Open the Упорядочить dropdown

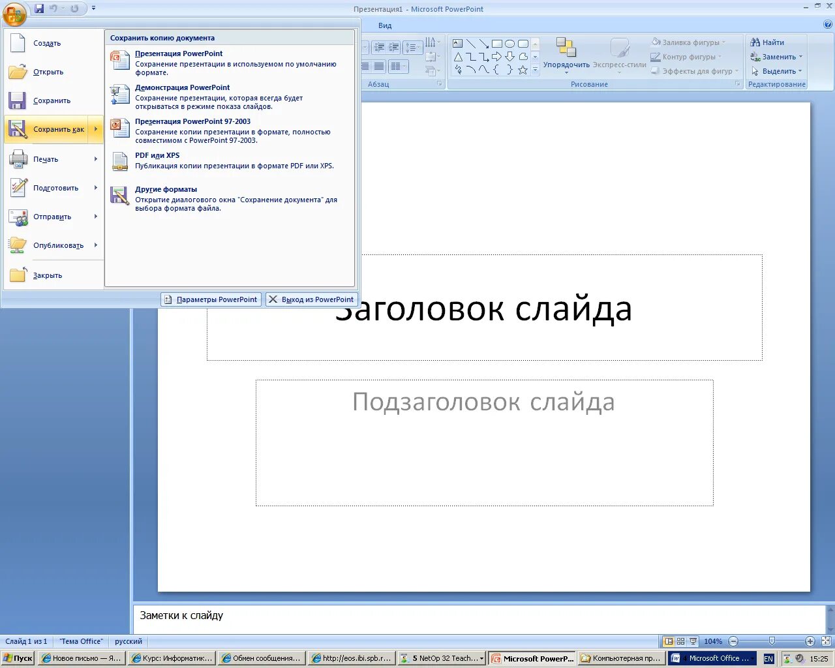(x=566, y=56)
